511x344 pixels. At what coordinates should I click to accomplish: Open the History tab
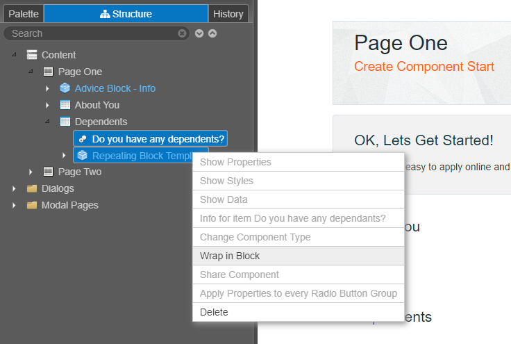click(x=228, y=14)
